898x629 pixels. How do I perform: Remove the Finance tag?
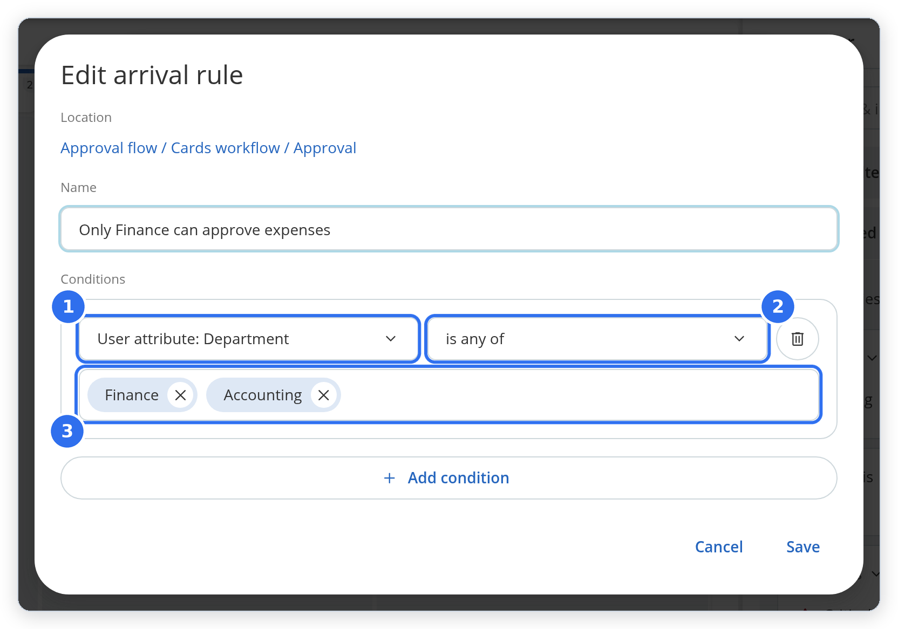click(x=180, y=395)
